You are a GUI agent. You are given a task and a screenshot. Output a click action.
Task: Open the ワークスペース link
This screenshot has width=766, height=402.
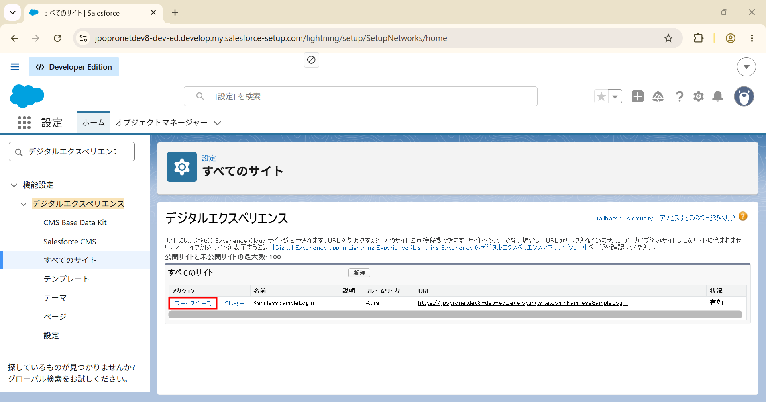click(x=193, y=303)
